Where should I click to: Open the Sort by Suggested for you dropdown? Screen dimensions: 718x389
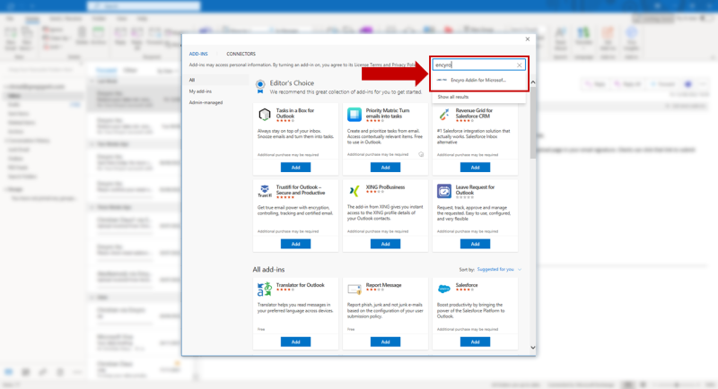coord(499,269)
